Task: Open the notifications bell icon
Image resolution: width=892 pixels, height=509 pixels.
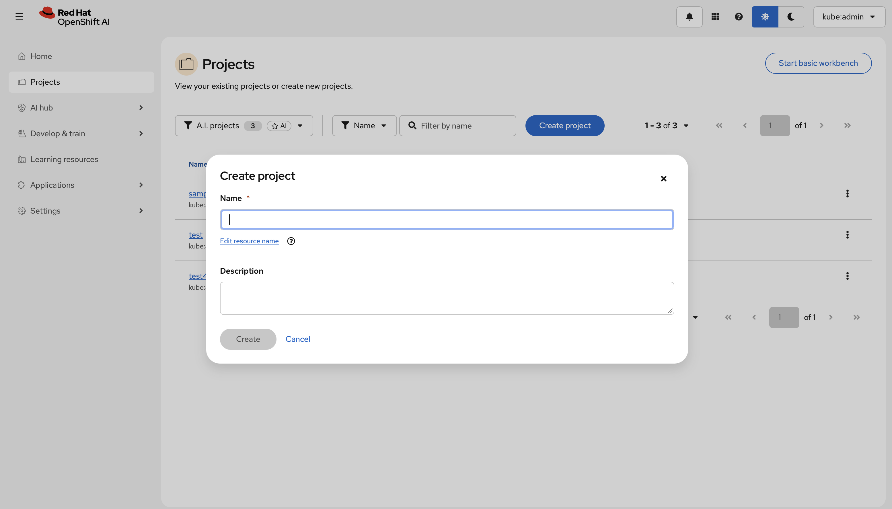Action: (x=689, y=17)
